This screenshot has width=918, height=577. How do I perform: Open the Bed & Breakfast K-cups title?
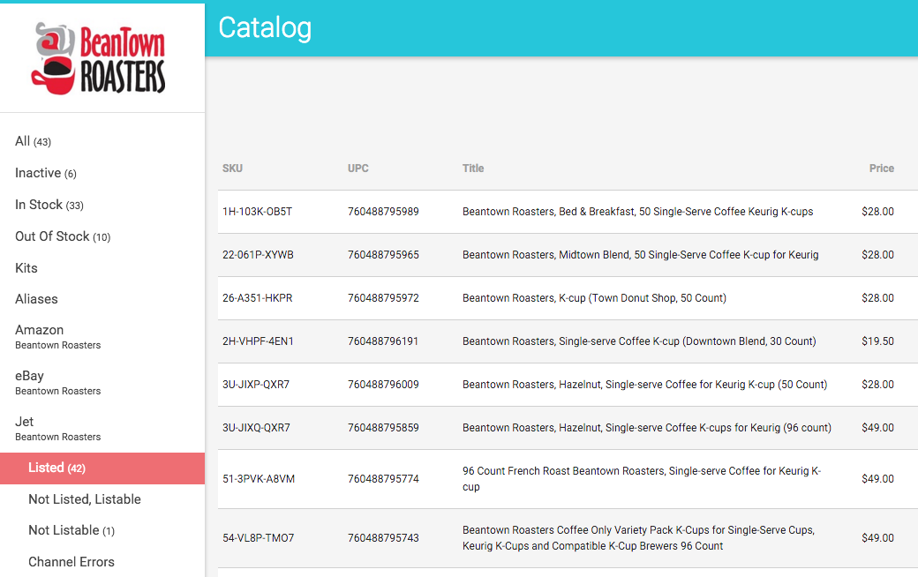[637, 212]
